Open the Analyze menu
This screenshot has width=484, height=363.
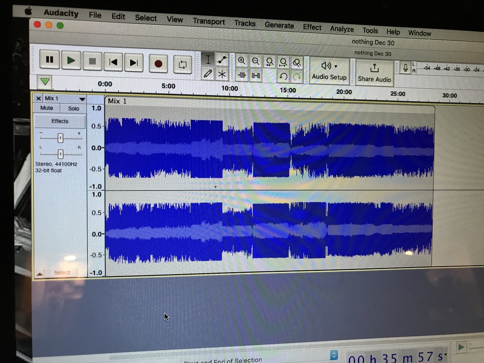click(342, 29)
